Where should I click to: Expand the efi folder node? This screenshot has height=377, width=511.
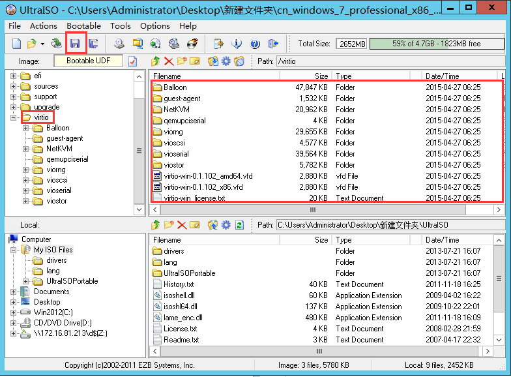13,76
